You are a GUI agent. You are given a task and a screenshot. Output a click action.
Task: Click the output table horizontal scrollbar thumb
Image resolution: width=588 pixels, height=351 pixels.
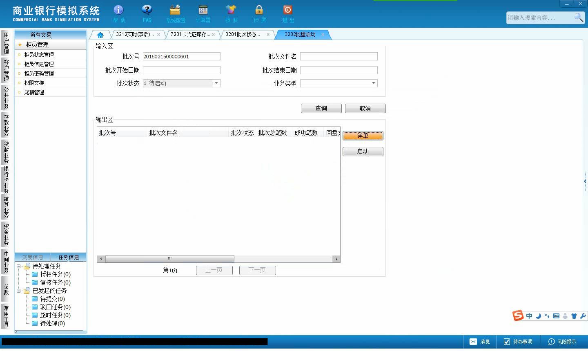[x=169, y=259]
